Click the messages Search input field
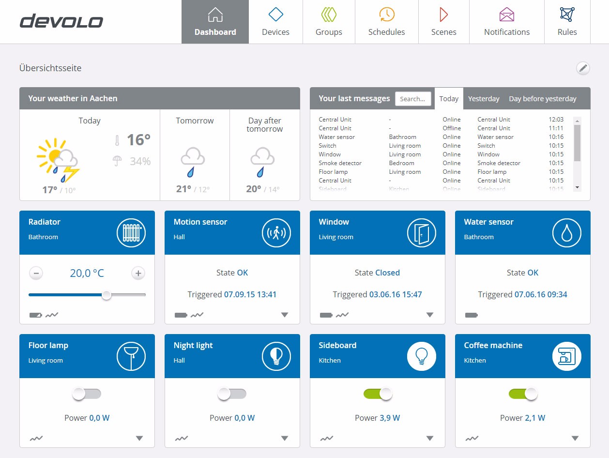 (413, 99)
